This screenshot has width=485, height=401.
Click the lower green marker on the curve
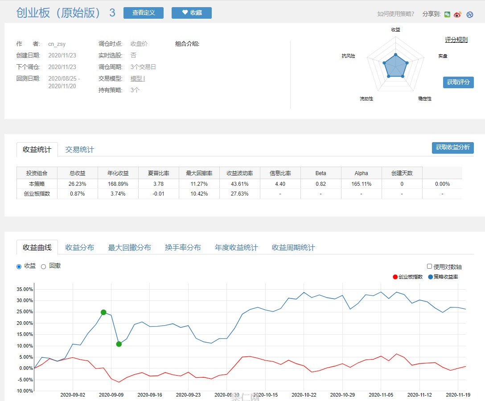119,344
